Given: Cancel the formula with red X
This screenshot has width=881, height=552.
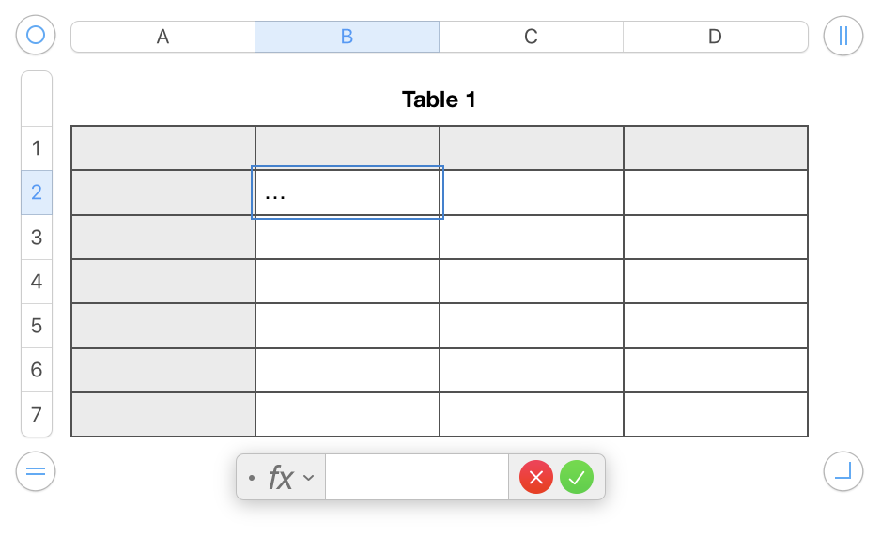Looking at the screenshot, I should click(x=536, y=478).
